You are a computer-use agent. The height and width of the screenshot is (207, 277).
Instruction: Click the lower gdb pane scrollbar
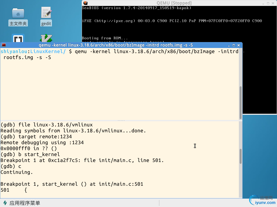coord(240,156)
